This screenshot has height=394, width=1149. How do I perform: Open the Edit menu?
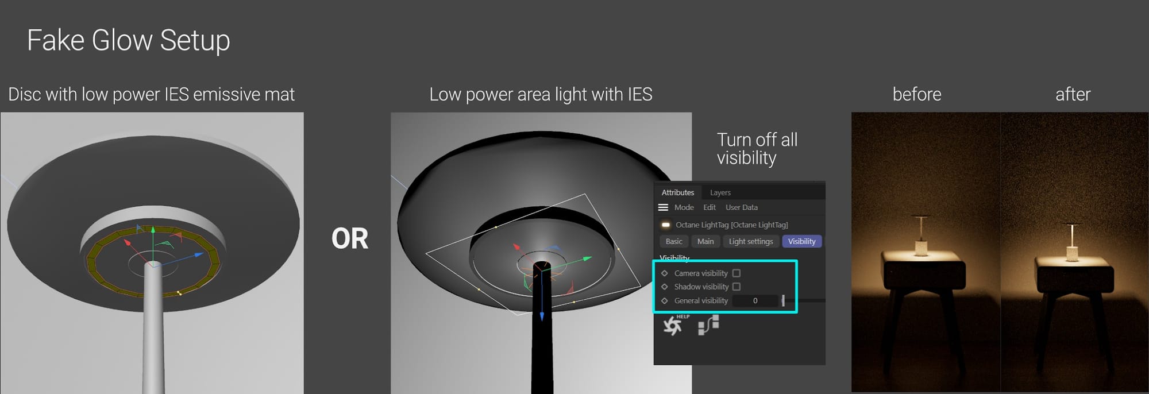[x=710, y=207]
